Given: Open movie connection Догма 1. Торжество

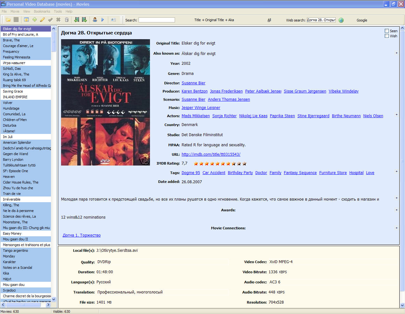Looking at the screenshot, I should pos(82,235).
